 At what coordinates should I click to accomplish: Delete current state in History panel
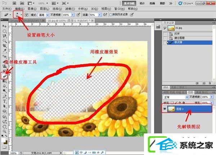click(x=210, y=83)
